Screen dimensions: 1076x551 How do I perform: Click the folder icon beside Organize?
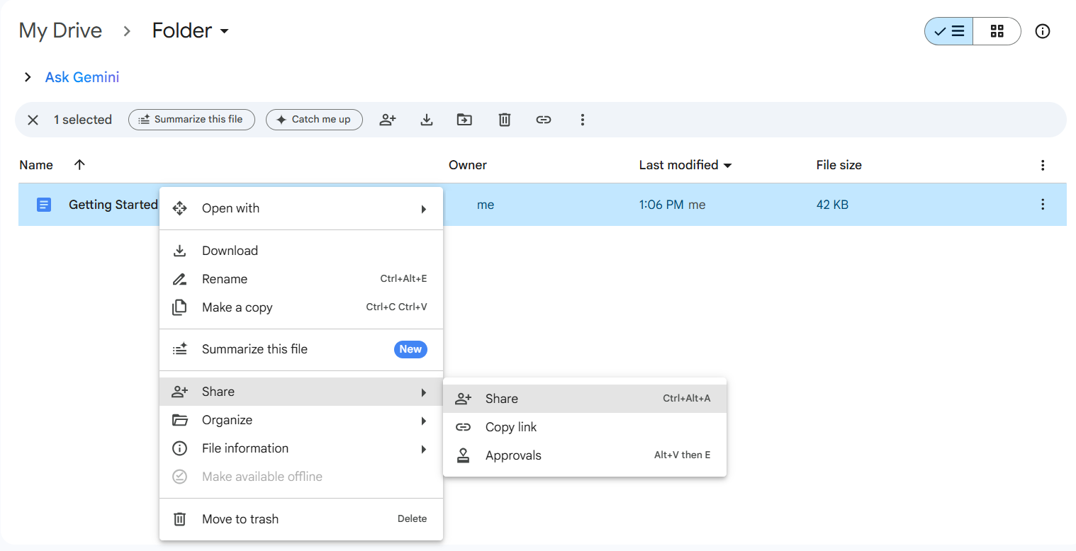click(180, 420)
